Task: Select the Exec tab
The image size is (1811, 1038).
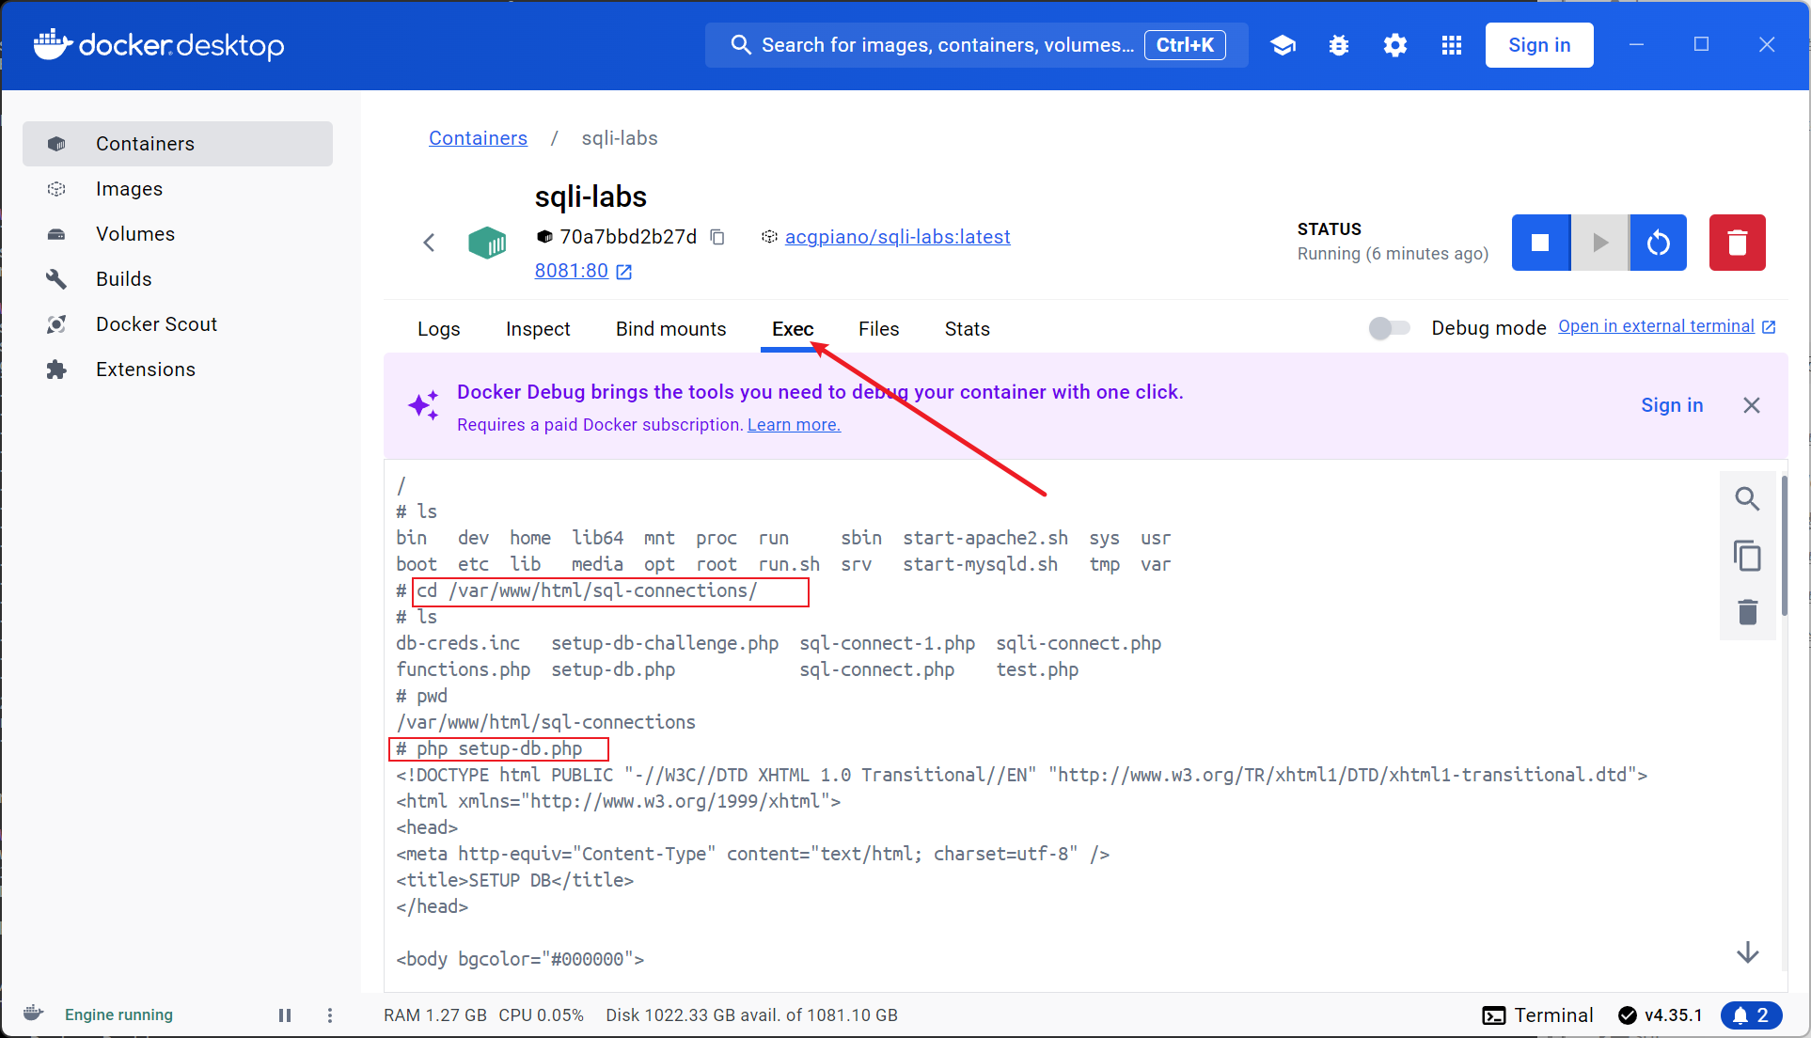Action: 793,329
